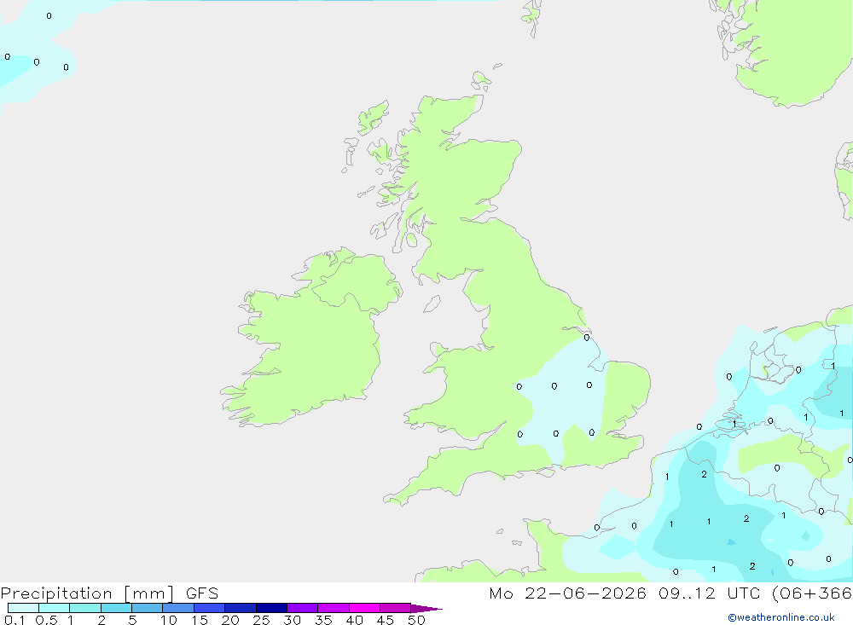Click the GFS model label
Viewport: 853px width, 625px height.
tap(202, 593)
